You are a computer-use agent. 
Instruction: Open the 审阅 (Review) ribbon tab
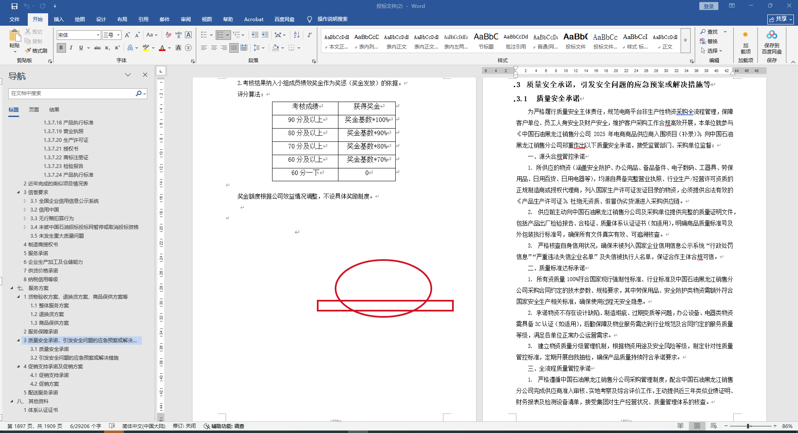pyautogui.click(x=186, y=19)
